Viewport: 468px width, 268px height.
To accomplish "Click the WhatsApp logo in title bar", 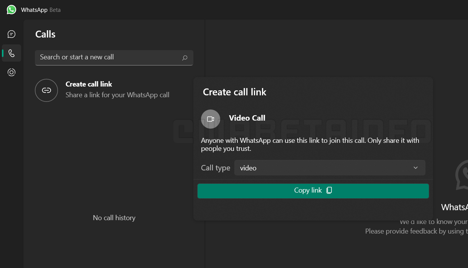I will tap(12, 10).
